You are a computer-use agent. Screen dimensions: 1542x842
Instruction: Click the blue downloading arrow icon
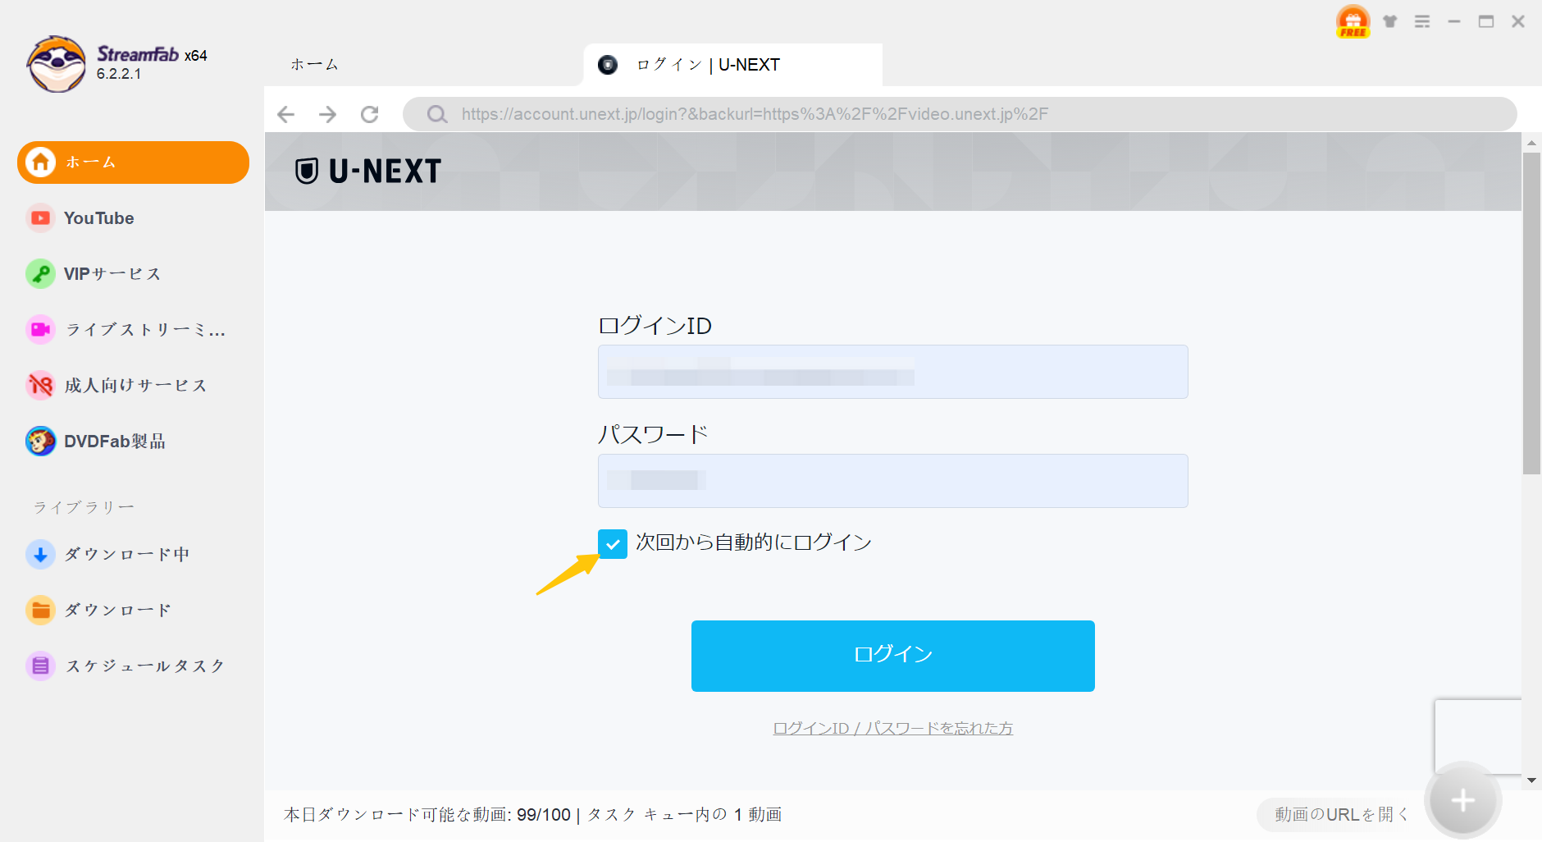(x=40, y=555)
